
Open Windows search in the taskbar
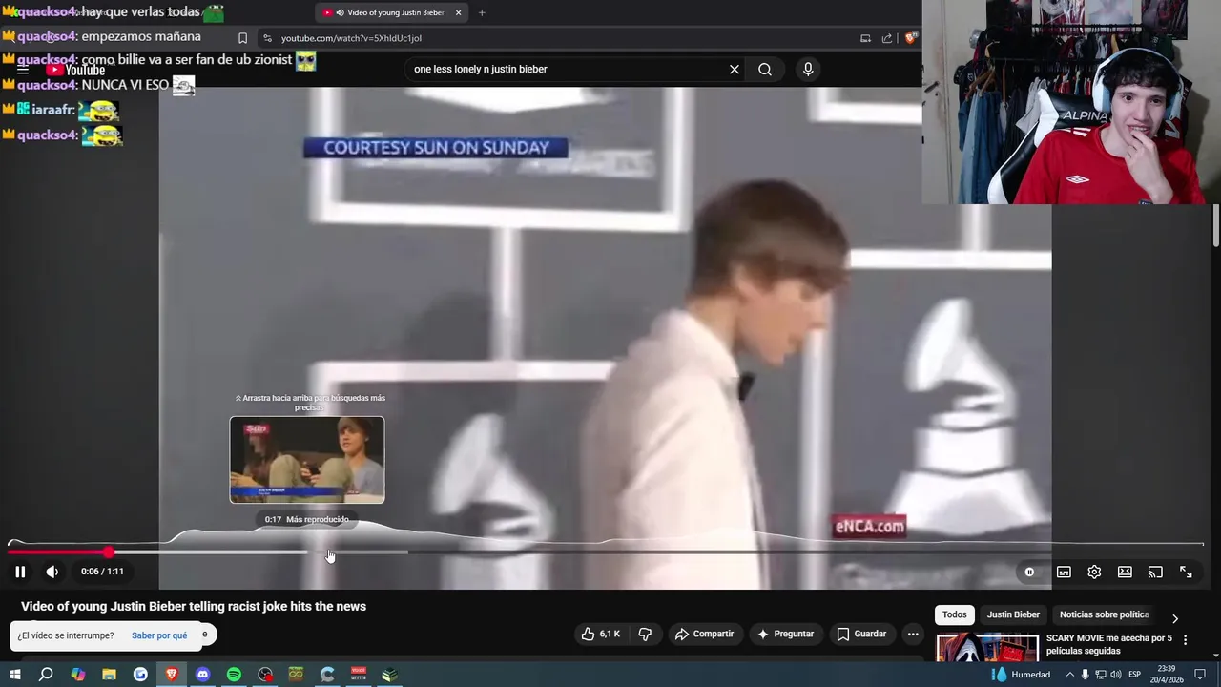46,675
